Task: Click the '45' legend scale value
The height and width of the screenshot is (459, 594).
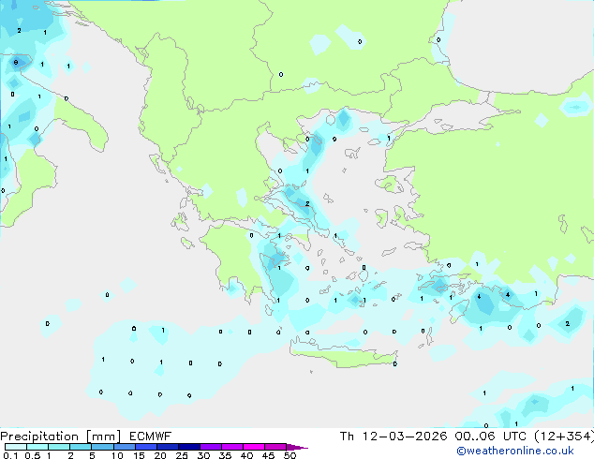Action: pos(268,455)
